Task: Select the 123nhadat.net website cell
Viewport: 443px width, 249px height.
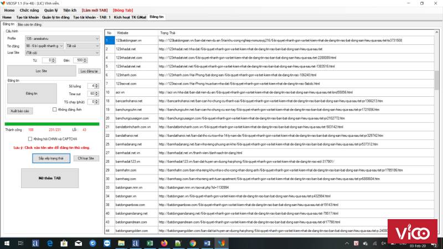Action: [x=136, y=49]
